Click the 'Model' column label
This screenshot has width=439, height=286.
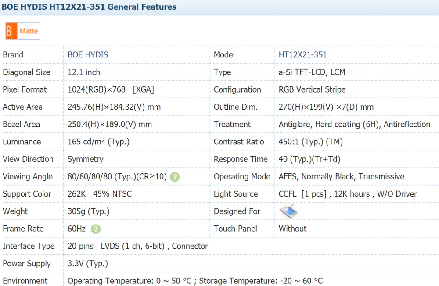224,54
